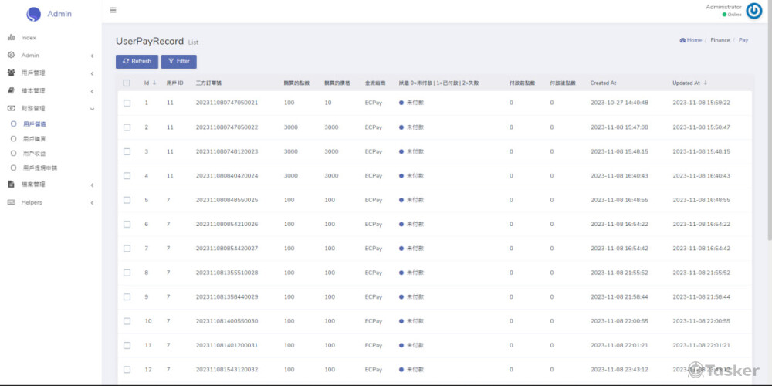This screenshot has height=386, width=772.
Task: Click the Refresh button
Action: pos(137,61)
